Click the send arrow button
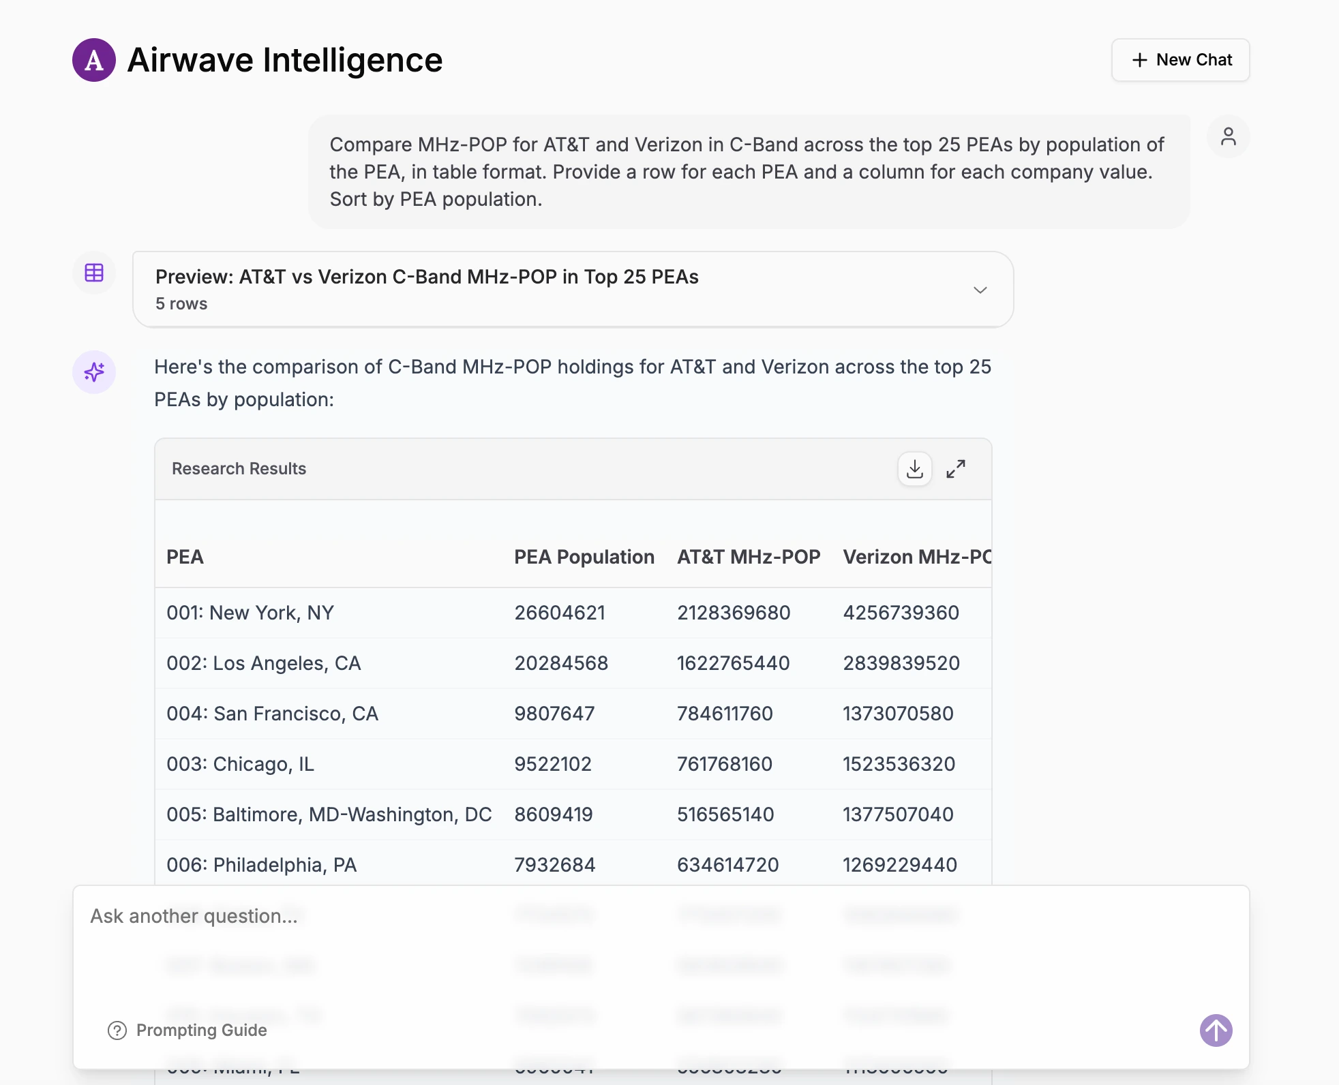Viewport: 1339px width, 1085px height. pyautogui.click(x=1216, y=1030)
